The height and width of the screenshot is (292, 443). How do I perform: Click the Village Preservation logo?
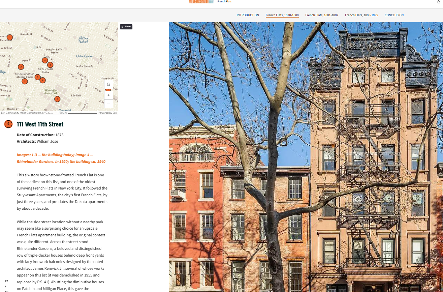pyautogui.click(x=202, y=2)
